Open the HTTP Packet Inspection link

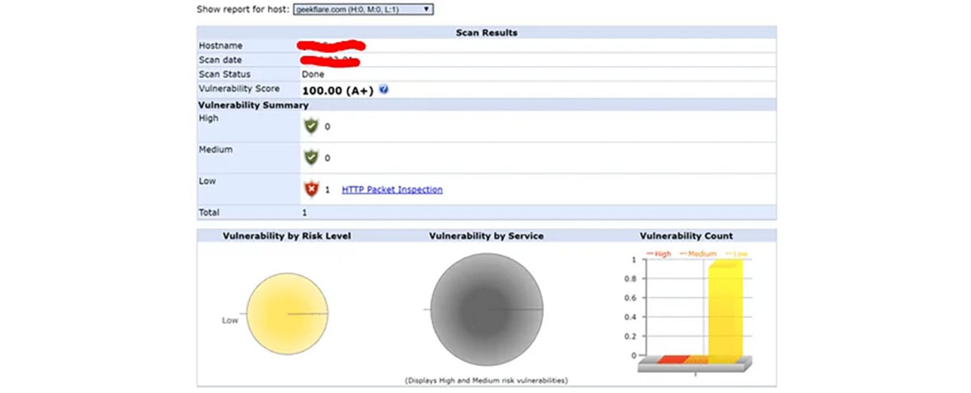pyautogui.click(x=392, y=189)
